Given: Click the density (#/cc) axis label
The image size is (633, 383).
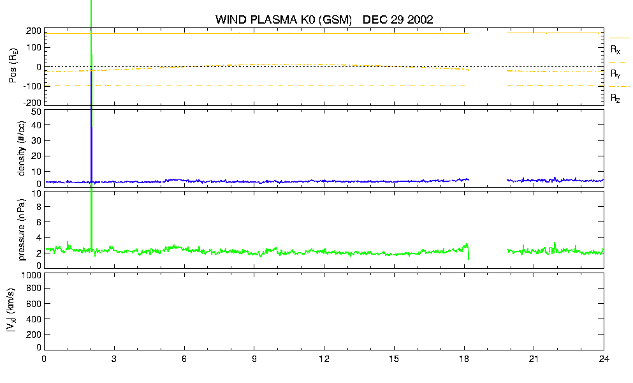Looking at the screenshot, I should click(22, 149).
